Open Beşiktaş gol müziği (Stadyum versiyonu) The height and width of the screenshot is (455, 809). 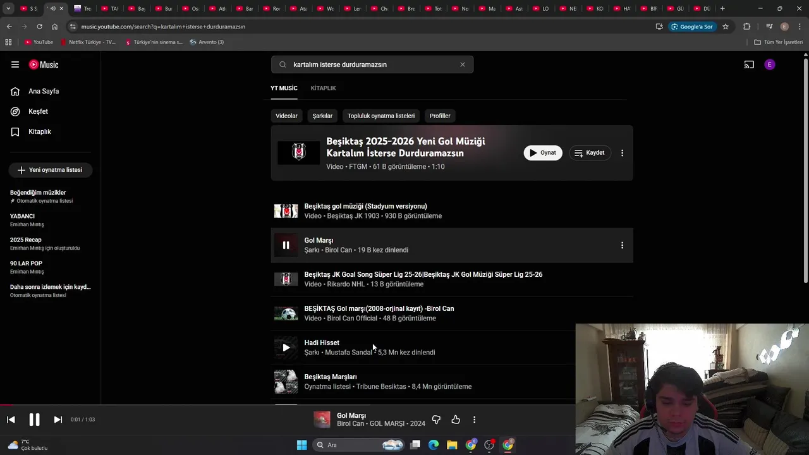(x=365, y=206)
